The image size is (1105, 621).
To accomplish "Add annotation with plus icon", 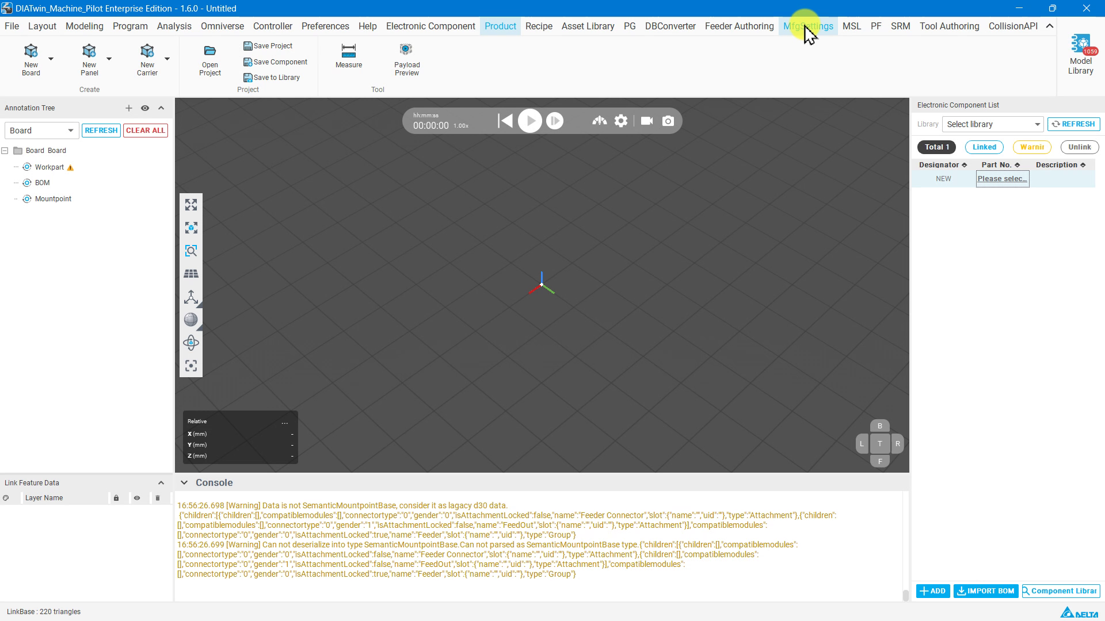I will [x=129, y=108].
